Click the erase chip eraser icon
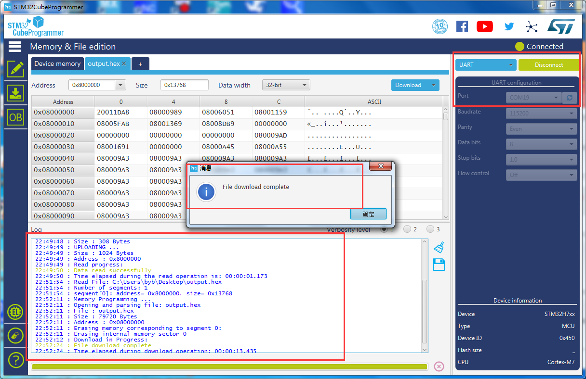Screen dimensions: 586x379 (15, 335)
